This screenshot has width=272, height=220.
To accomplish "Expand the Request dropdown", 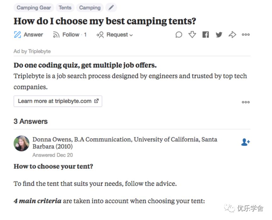I will [x=115, y=35].
